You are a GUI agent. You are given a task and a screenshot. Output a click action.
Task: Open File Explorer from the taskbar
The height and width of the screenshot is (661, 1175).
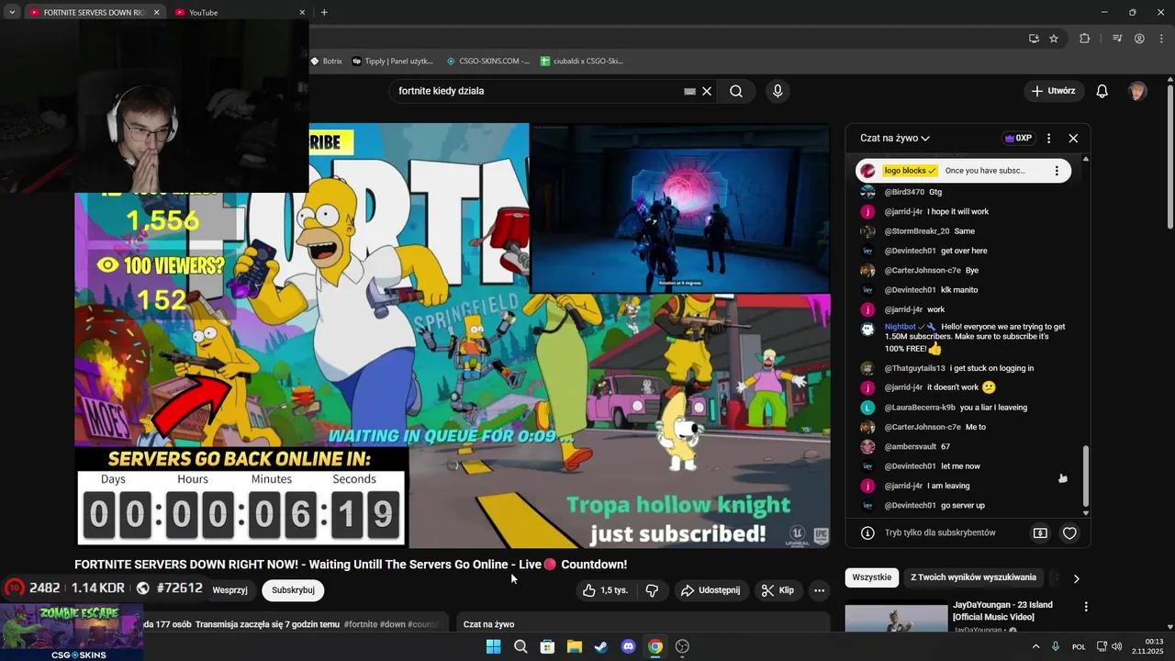coord(574,646)
